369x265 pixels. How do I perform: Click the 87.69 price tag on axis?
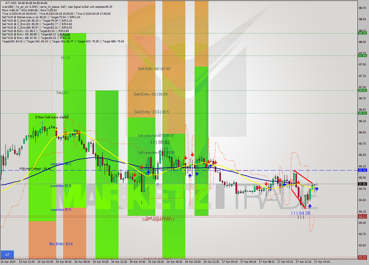click(x=362, y=55)
